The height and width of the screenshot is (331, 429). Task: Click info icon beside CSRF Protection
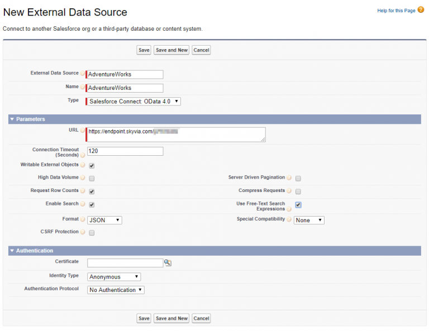click(83, 233)
